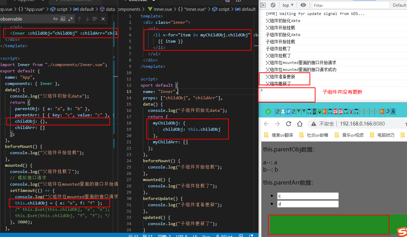Click the blue '译' translate bookmark icon
This screenshot has height=237, width=407.
pyautogui.click(x=288, y=112)
